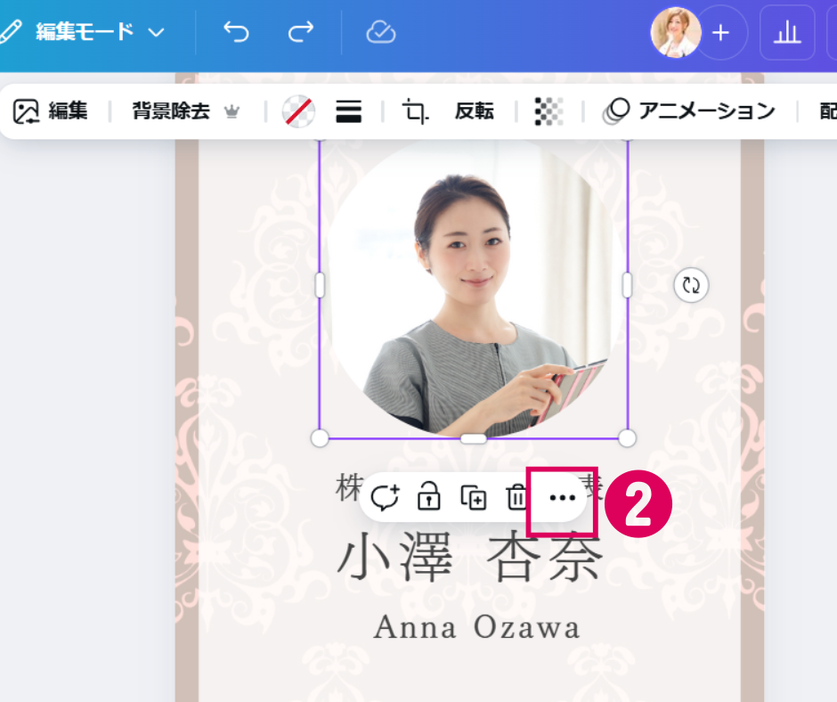Viewport: 837px width, 702px height.
Task: Click the cloud save status icon
Action: (x=380, y=33)
